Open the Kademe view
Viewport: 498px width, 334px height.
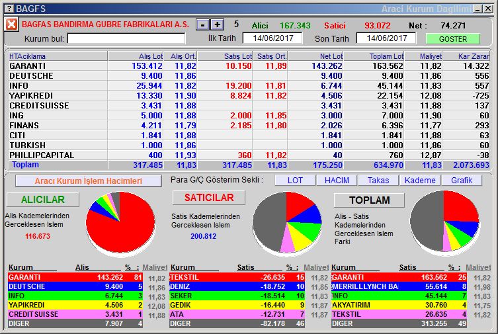click(420, 181)
